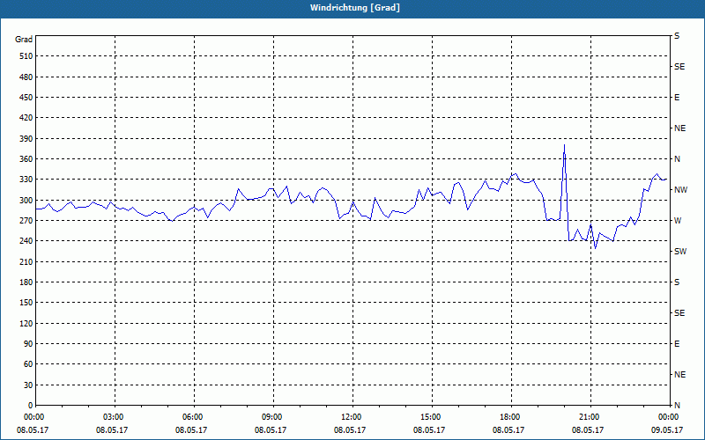705x440 pixels.
Task: Click the 330 y-axis value
Action: pos(26,180)
